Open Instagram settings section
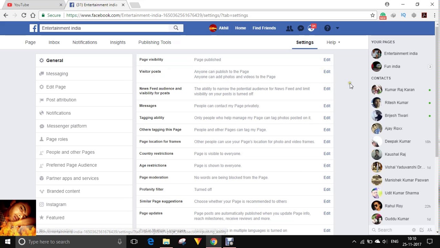 [84, 204]
